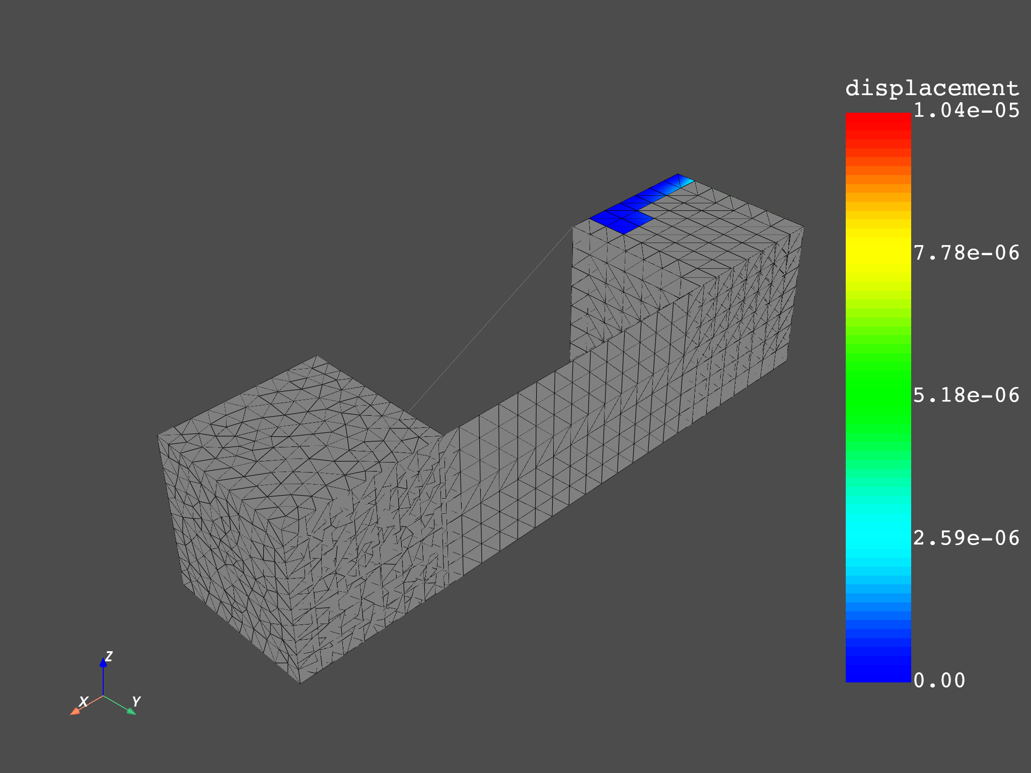Click the '7.78e-06' scale label
Image resolution: width=1031 pixels, height=773 pixels.
tap(966, 253)
